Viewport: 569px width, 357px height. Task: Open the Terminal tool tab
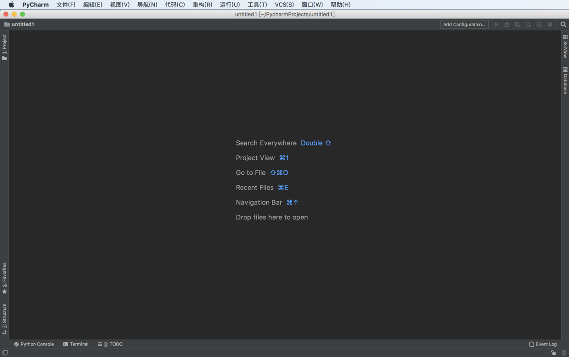click(x=76, y=344)
